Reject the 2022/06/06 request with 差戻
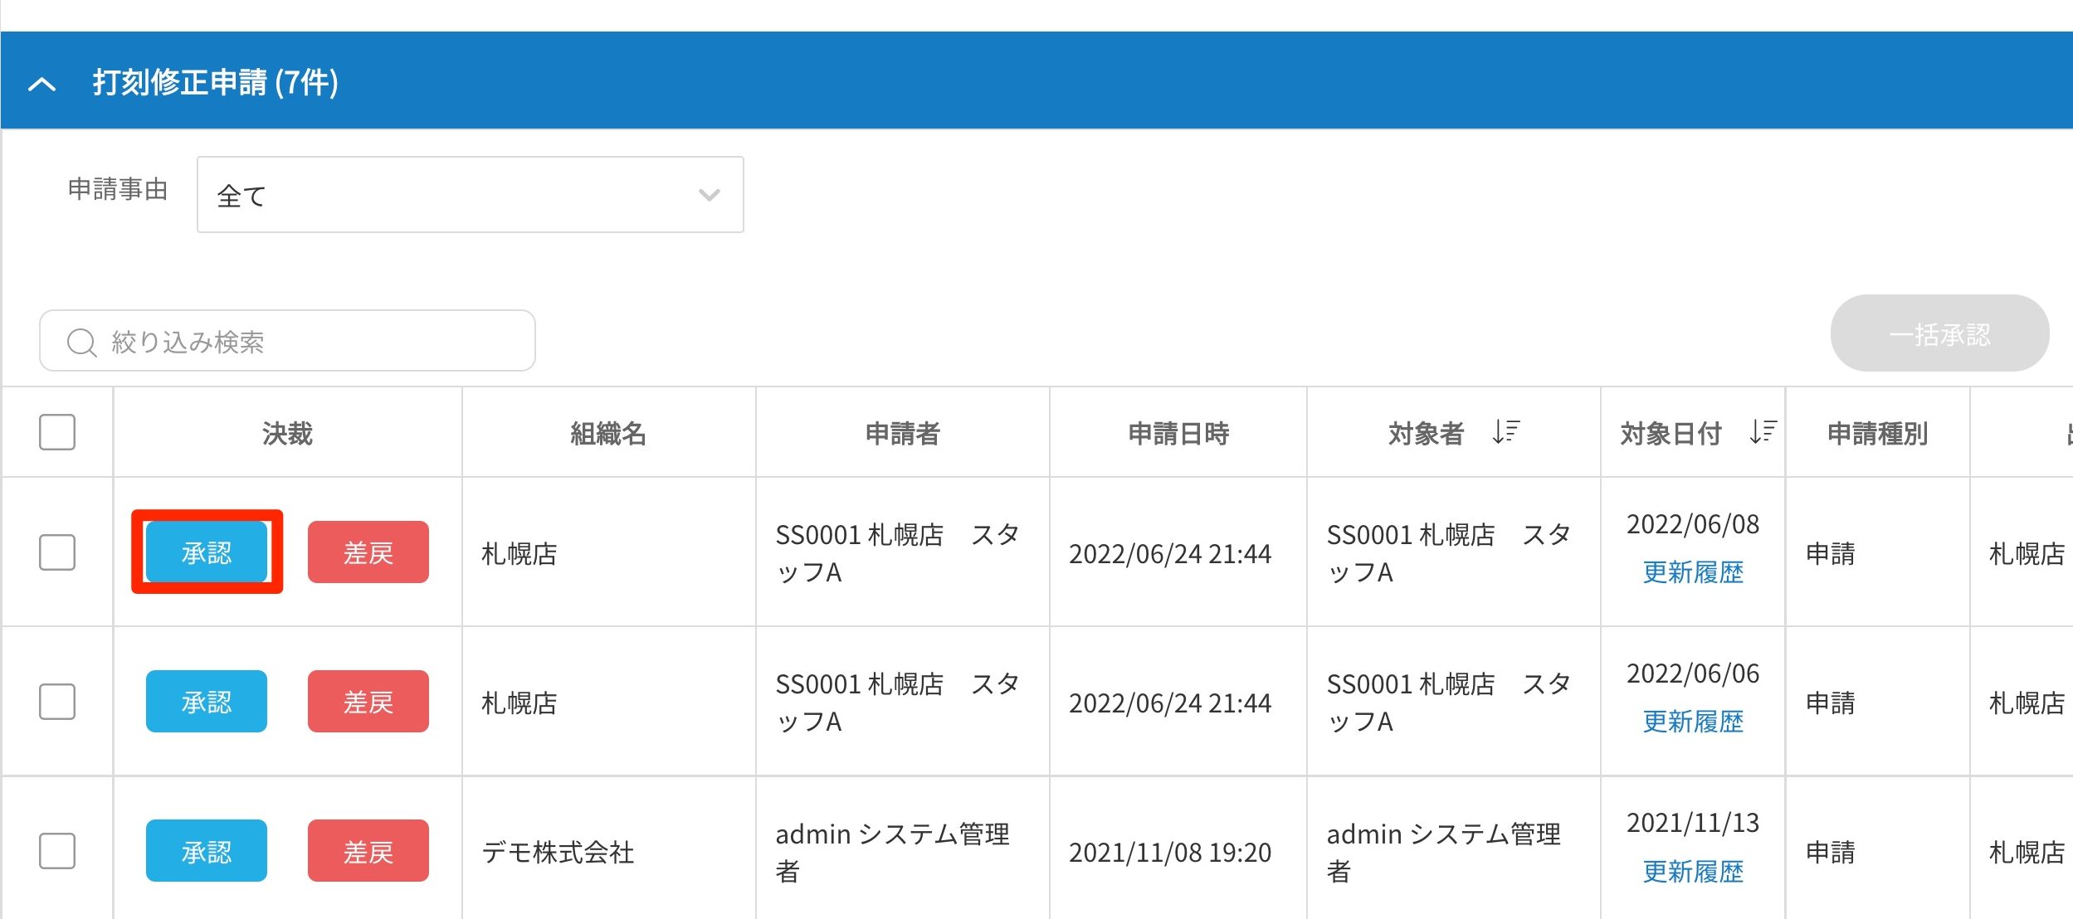This screenshot has height=919, width=2073. (x=368, y=702)
